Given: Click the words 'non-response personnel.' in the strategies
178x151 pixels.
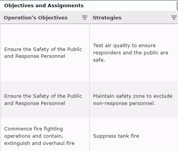Looking at the screenshot, I should point(124,103).
